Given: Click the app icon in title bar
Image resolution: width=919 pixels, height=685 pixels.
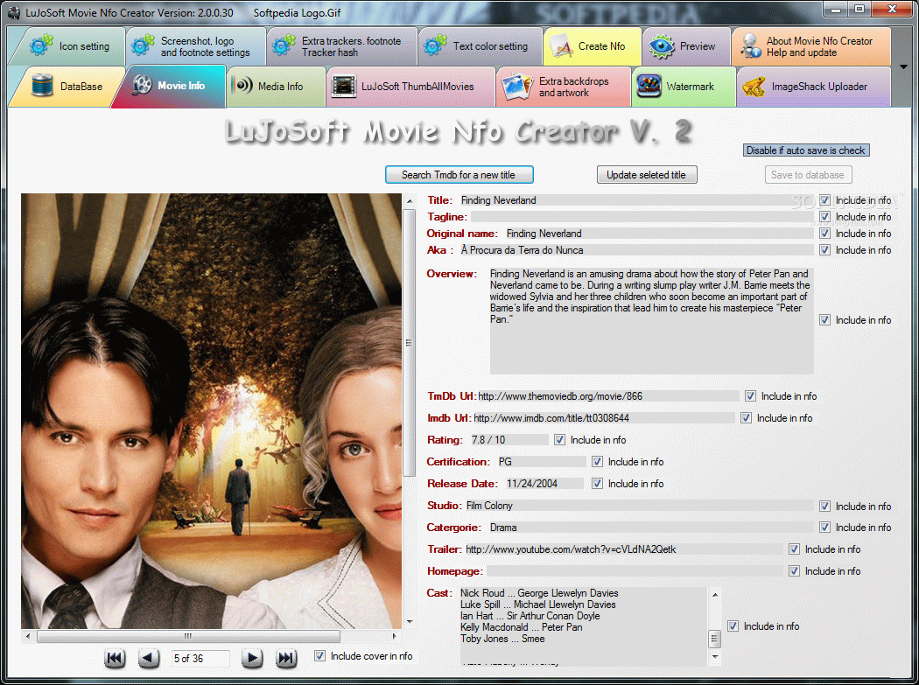Looking at the screenshot, I should click(x=13, y=12).
